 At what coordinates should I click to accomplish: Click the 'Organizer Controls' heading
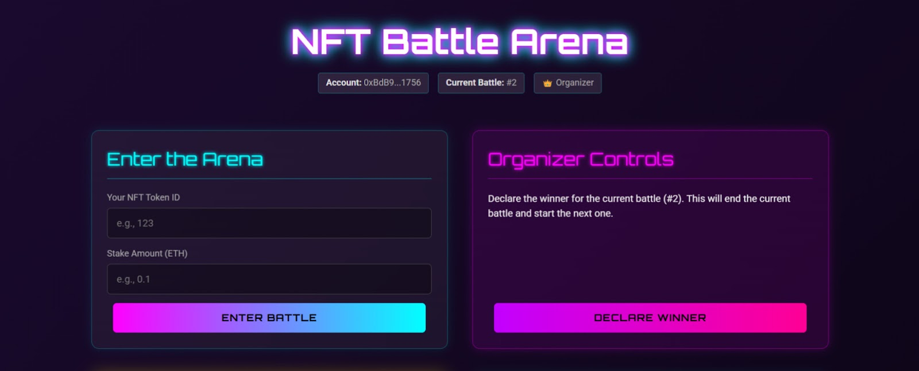581,159
